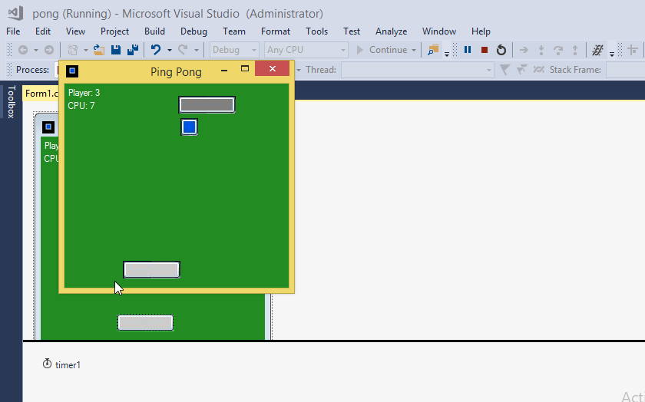This screenshot has width=645, height=402.
Task: Click the Step Into icon
Action: [541, 50]
